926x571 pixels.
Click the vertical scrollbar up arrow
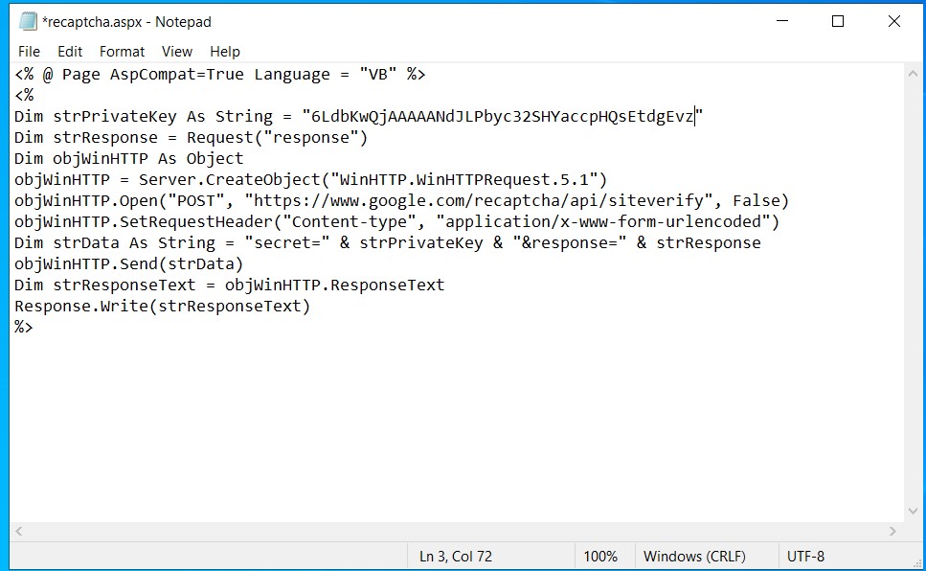913,75
